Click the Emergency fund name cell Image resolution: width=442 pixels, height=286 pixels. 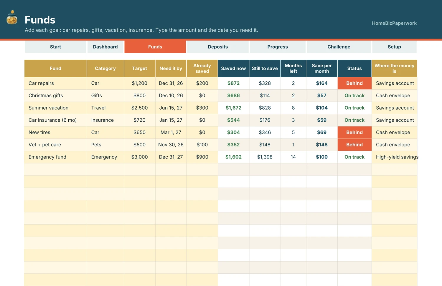[55, 157]
